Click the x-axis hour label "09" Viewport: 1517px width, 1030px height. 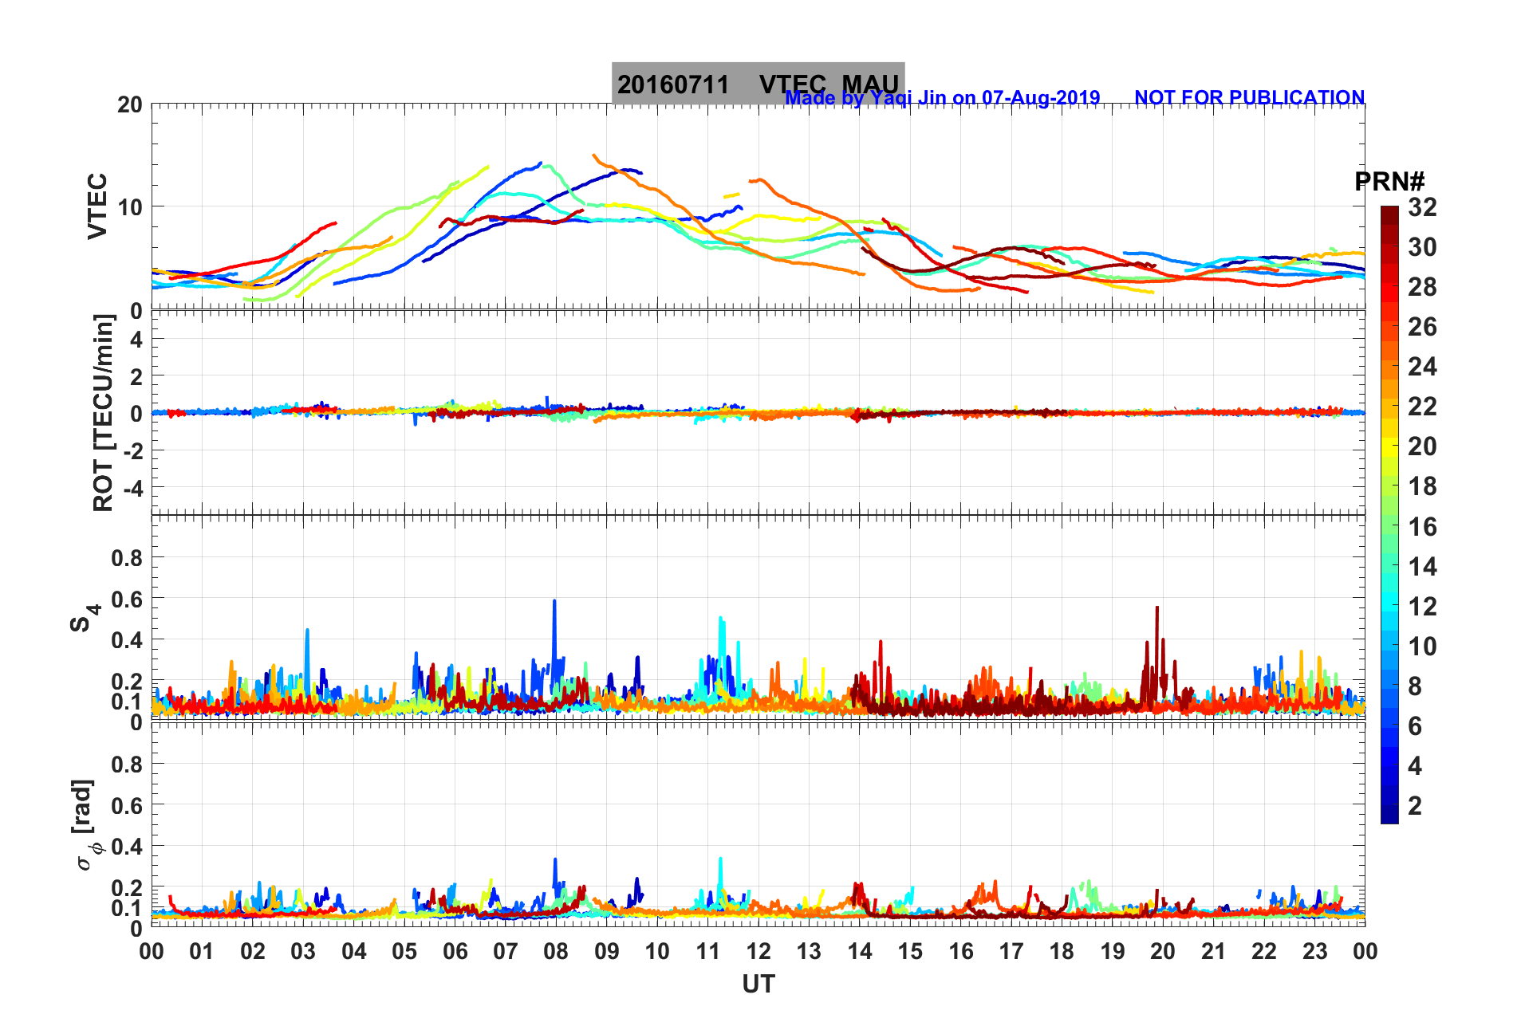coord(607,951)
